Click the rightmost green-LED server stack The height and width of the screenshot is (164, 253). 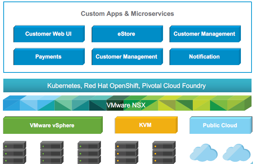89,152
